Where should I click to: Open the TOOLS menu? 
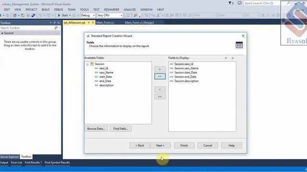click(84, 10)
